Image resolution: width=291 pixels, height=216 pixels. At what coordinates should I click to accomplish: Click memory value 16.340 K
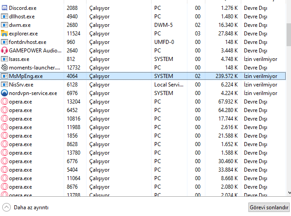click(x=228, y=25)
